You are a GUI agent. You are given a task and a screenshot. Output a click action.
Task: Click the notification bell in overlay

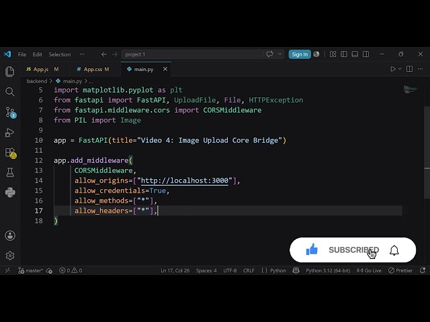[x=394, y=250]
